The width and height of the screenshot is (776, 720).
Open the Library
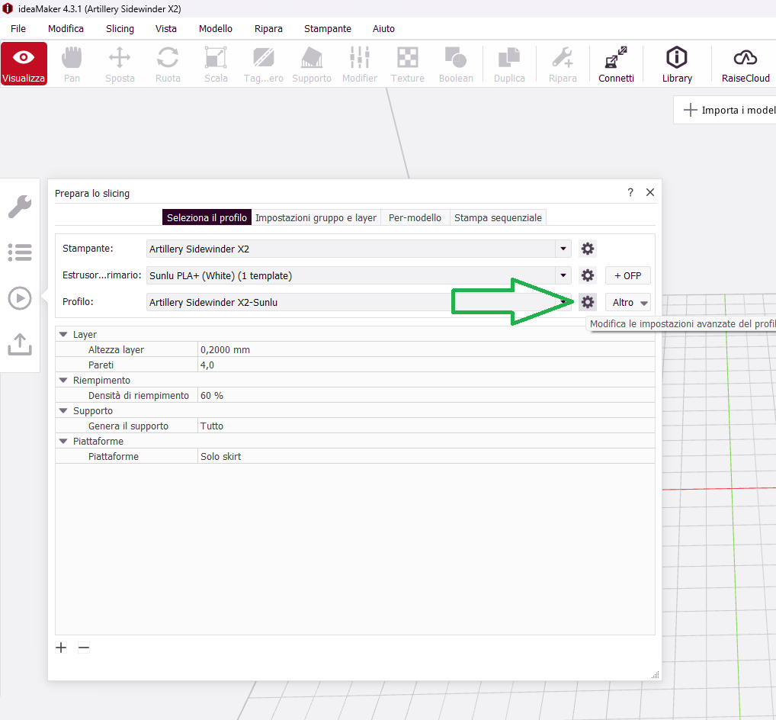click(x=677, y=64)
